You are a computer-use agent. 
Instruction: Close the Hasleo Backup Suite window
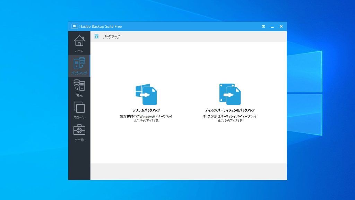pos(281,26)
